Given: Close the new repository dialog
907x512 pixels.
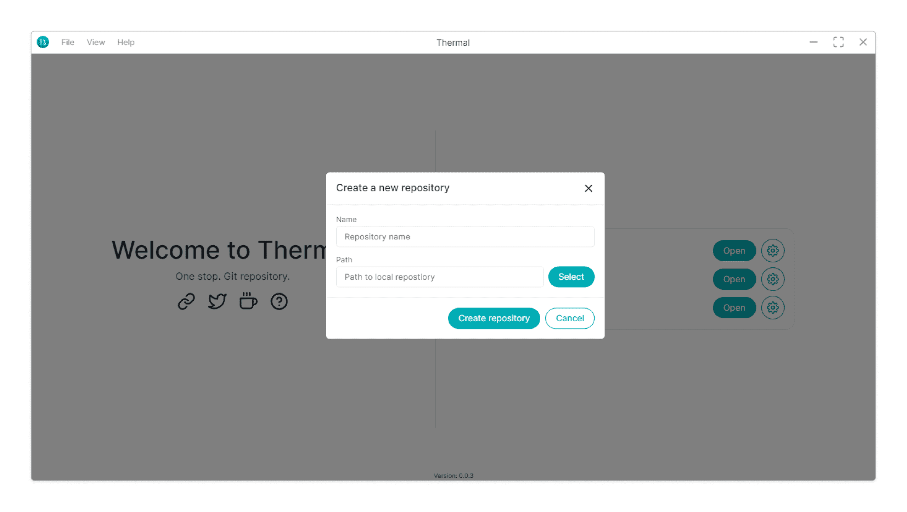Looking at the screenshot, I should (588, 188).
